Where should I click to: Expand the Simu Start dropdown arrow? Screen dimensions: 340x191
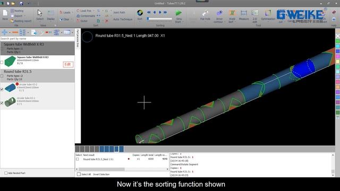[x=183, y=22]
